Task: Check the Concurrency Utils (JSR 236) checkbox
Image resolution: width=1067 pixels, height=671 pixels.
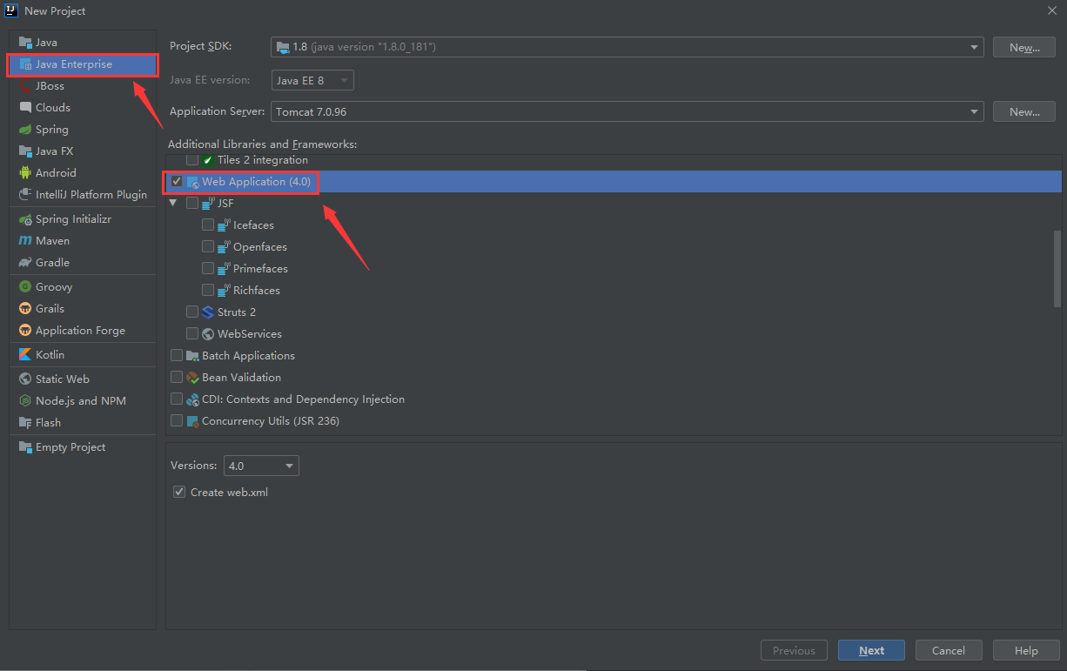Action: point(177,421)
